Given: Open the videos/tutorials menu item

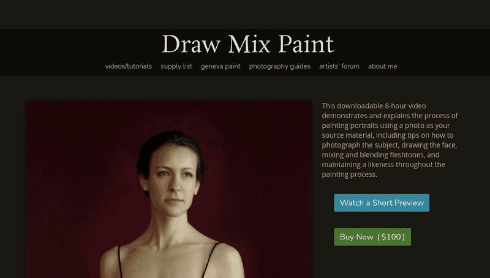Looking at the screenshot, I should [129, 66].
